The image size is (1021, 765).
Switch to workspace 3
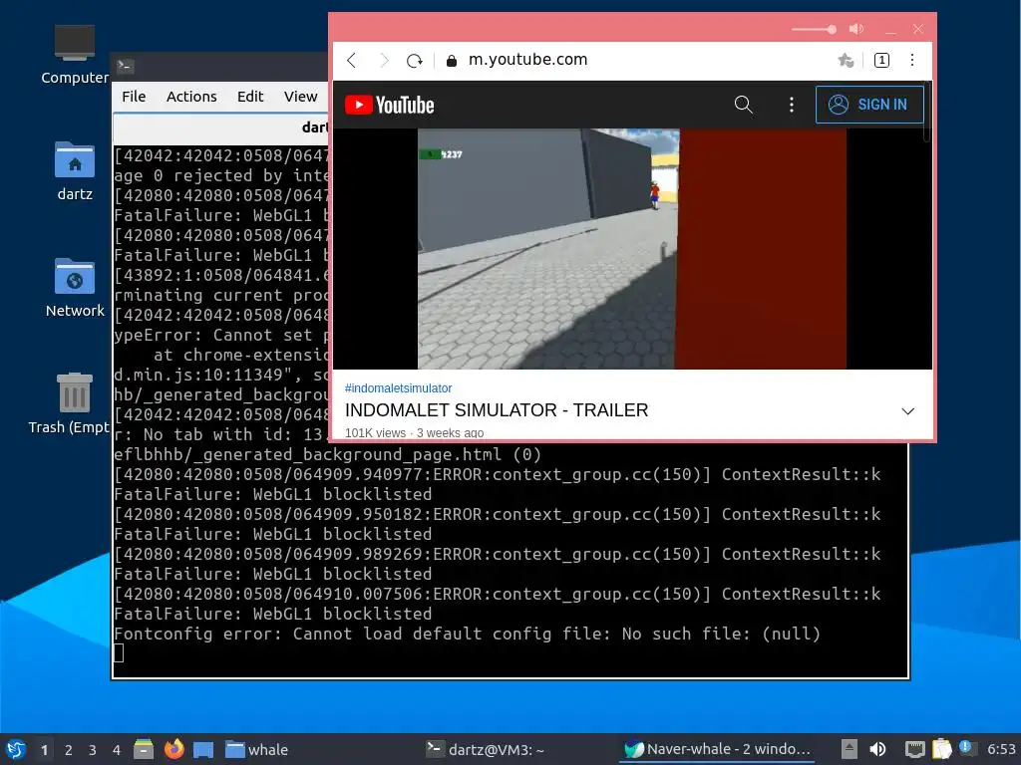(93, 750)
